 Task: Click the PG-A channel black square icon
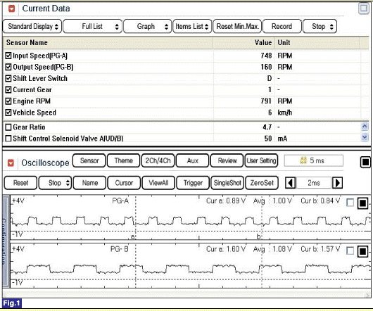(x=362, y=203)
